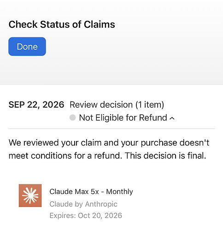Click the Review decision (1 item) text
Screen dimensions: 223x231
tap(117, 105)
